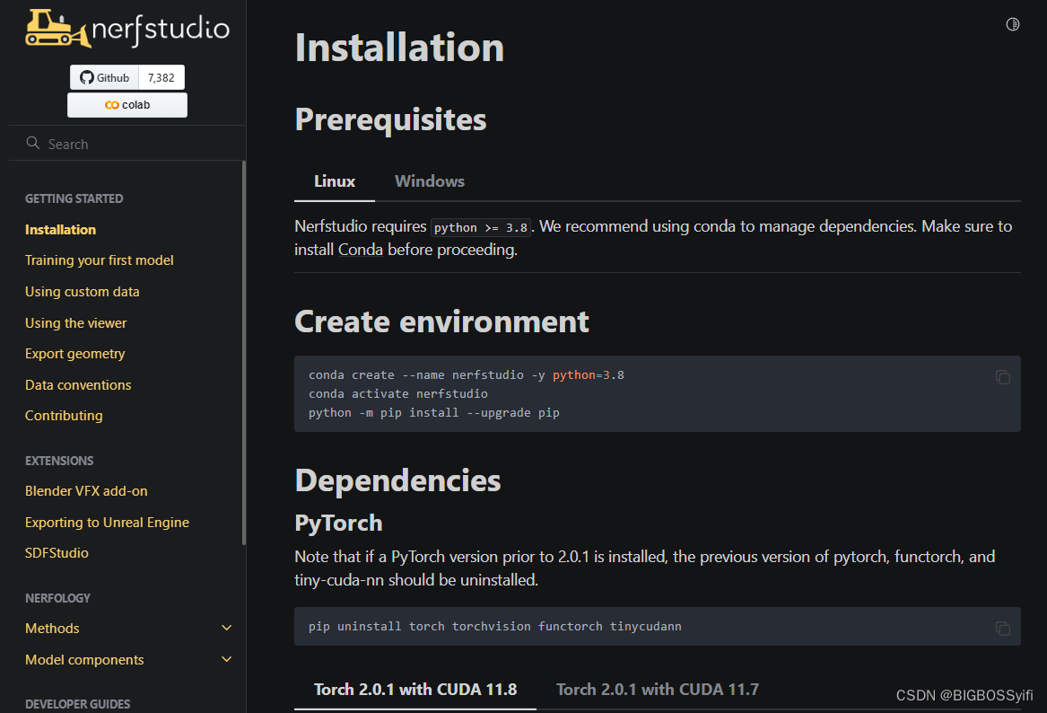
Task: Click the Dependencies heading
Action: pos(398,480)
